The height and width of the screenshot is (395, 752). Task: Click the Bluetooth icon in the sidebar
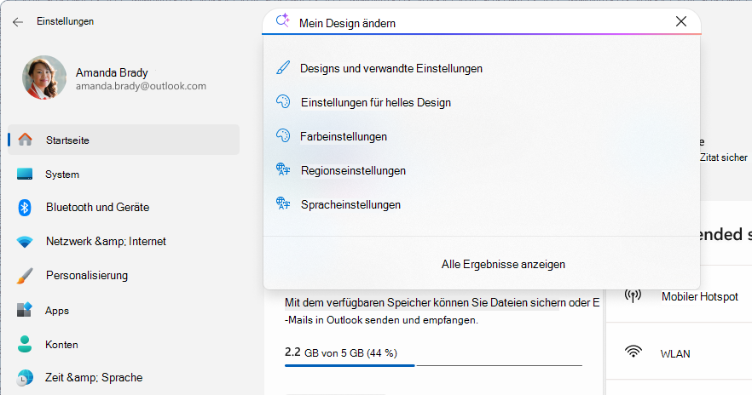point(25,208)
